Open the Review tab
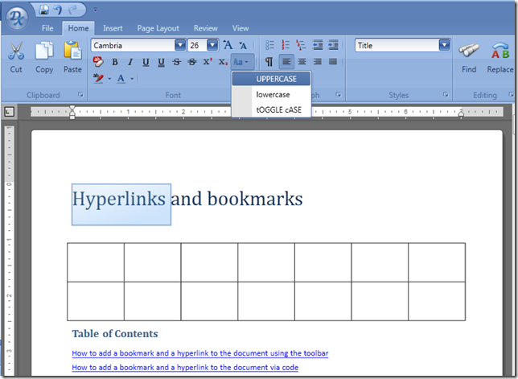Screen dimensions: 518x379 click(x=205, y=28)
